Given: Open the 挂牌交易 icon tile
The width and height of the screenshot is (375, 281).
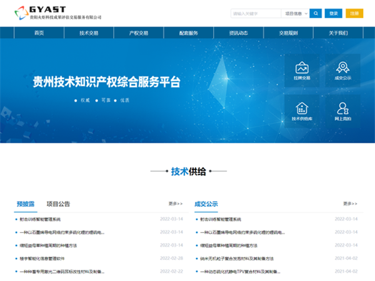Looking at the screenshot, I should point(301,70).
